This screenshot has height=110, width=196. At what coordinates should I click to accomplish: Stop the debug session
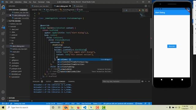click(x=146, y=10)
